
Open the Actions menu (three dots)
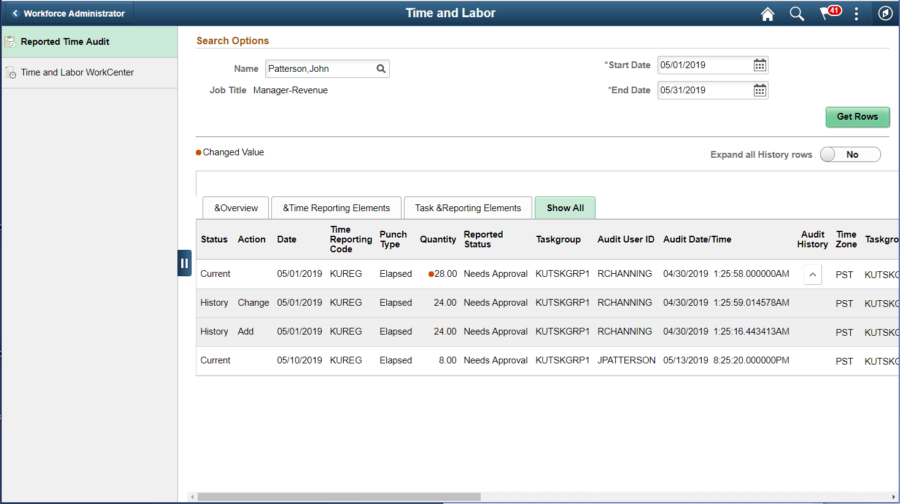[856, 14]
